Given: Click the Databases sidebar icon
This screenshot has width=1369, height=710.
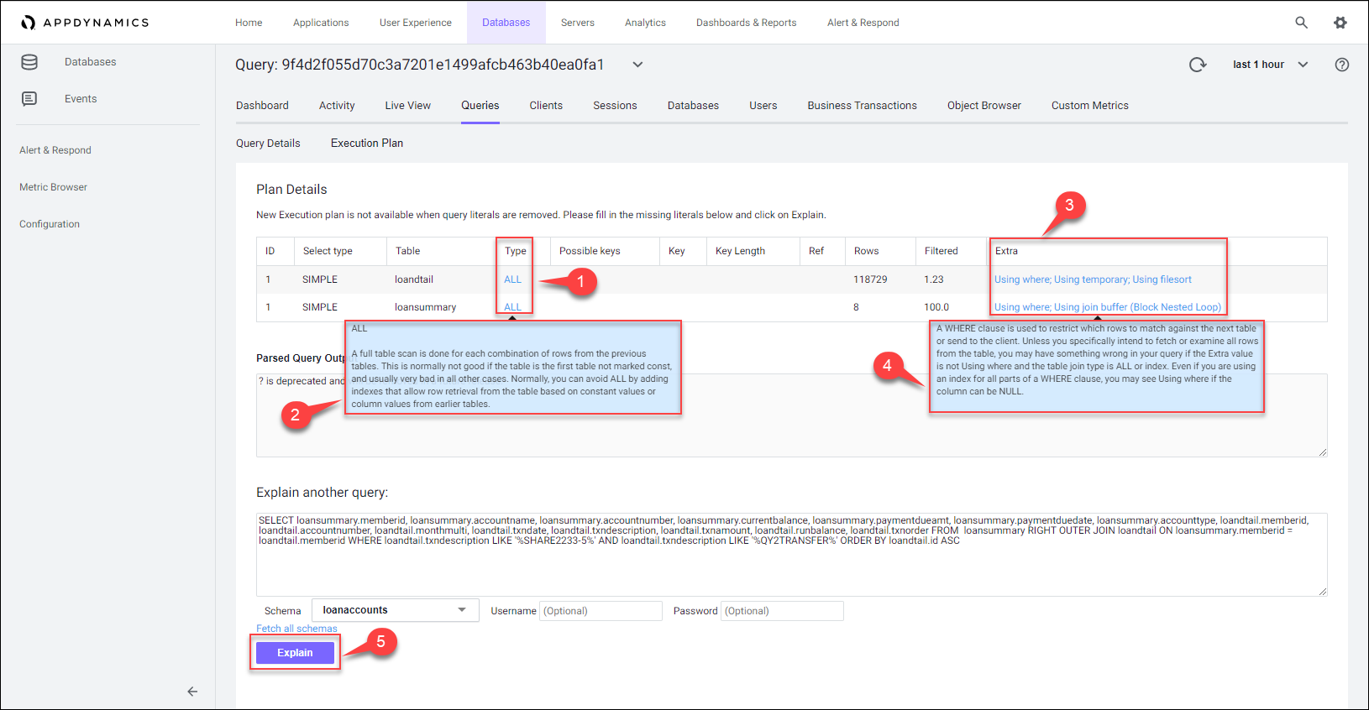Looking at the screenshot, I should click(29, 62).
